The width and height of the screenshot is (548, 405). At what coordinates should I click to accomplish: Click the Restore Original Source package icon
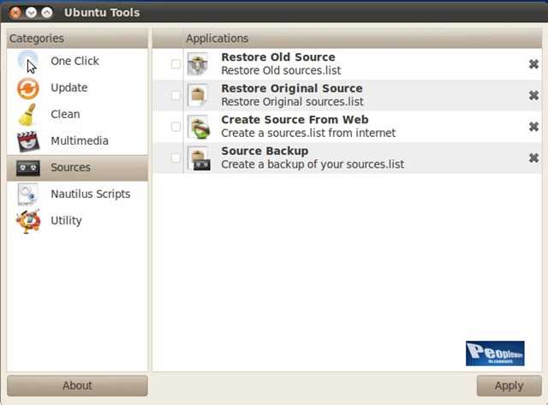tap(198, 95)
